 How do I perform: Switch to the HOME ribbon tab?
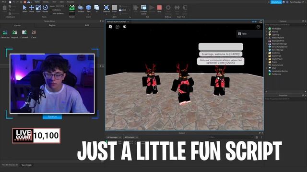coord(37,2)
